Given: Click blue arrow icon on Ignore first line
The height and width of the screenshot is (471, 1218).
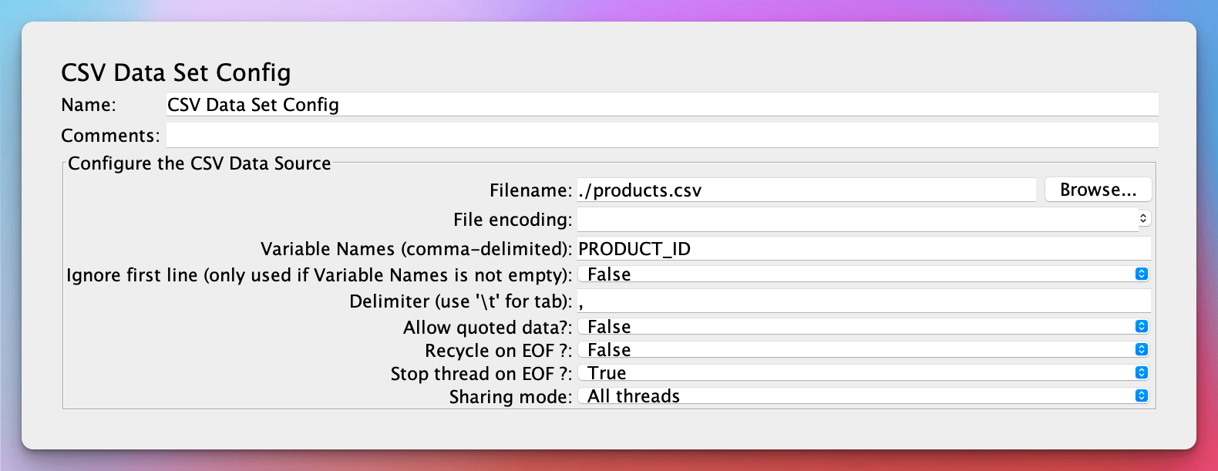Looking at the screenshot, I should click(x=1142, y=274).
